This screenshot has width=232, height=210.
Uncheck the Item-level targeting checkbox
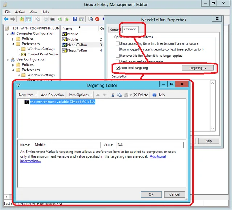click(117, 68)
